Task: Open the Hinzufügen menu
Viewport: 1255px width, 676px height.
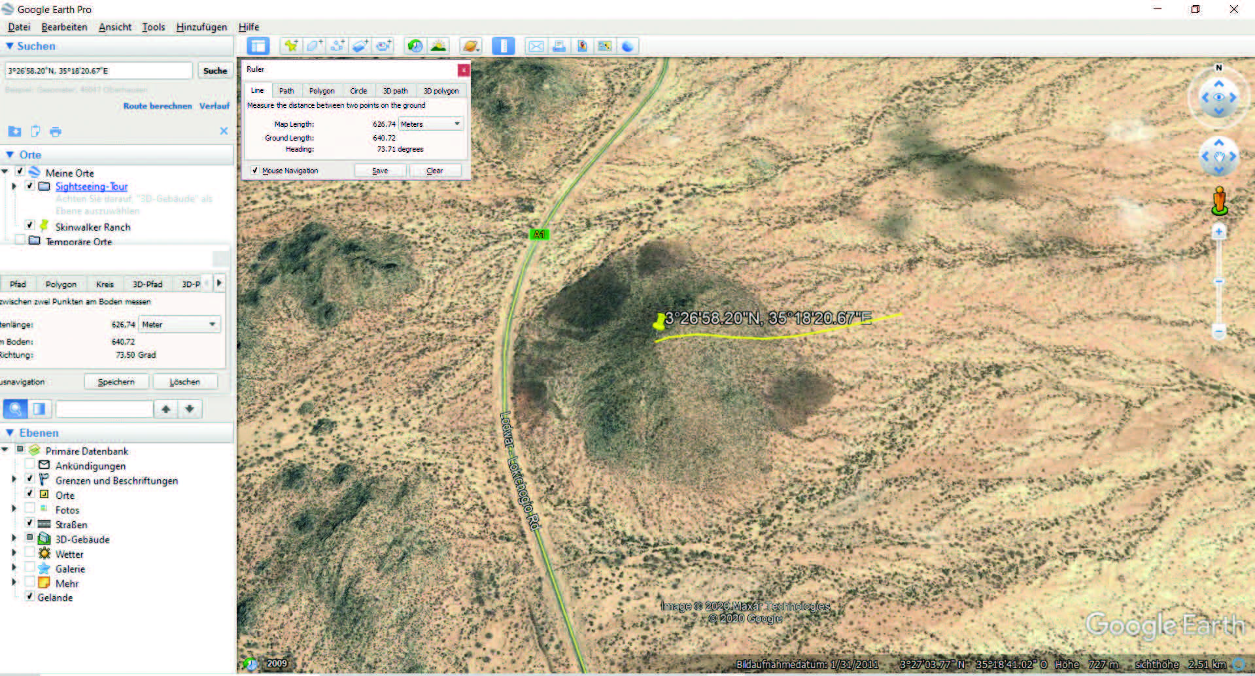Action: 201,27
